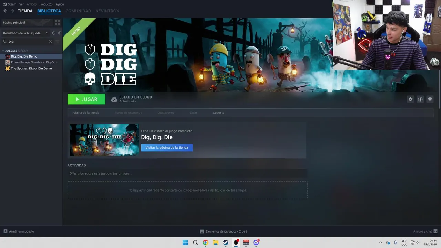Open Punto de encuentro link

(x=128, y=113)
